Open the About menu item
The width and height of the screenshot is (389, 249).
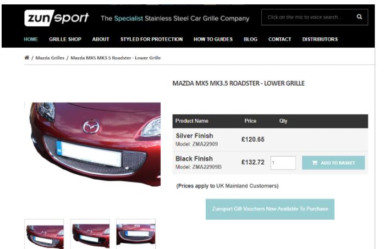(101, 39)
